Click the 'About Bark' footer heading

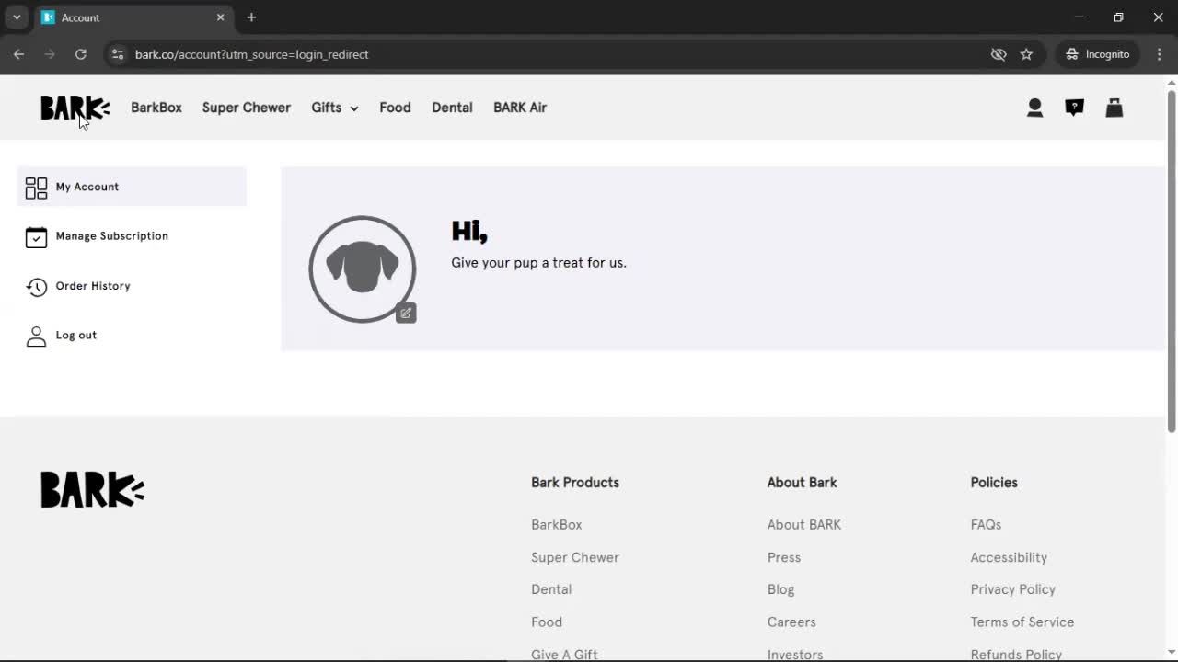(802, 483)
